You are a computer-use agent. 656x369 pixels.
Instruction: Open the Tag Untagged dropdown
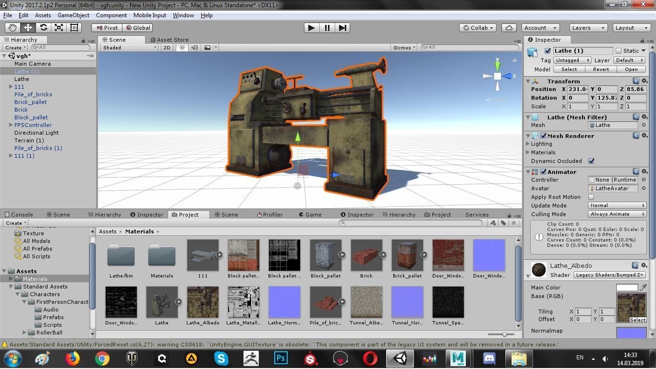pos(571,60)
